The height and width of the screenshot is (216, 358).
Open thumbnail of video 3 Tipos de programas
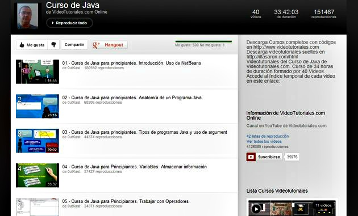tap(38, 141)
